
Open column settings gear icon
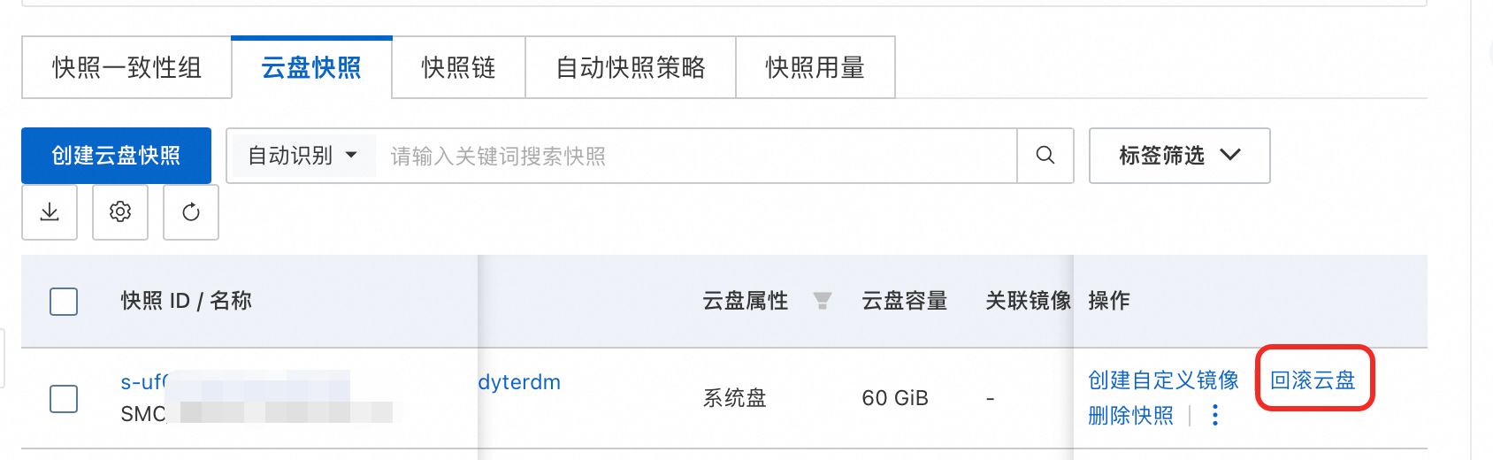click(x=120, y=212)
